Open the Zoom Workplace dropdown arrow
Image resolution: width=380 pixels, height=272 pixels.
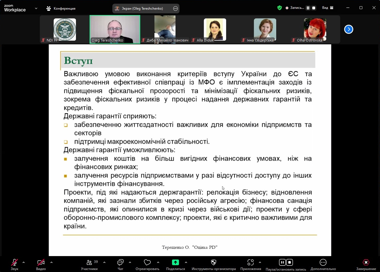[x=36, y=8]
